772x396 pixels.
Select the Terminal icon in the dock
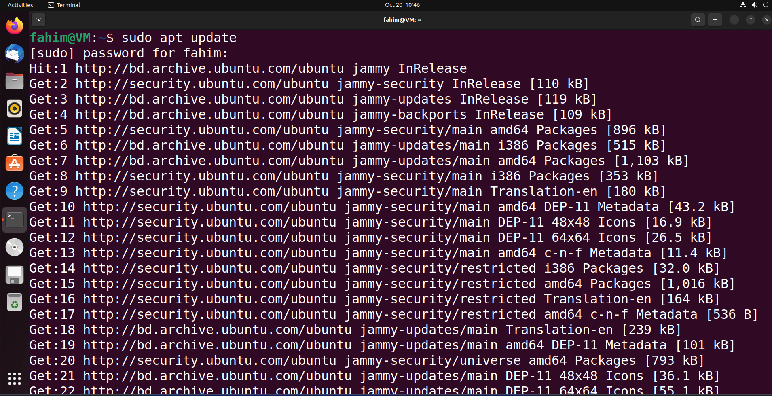tap(15, 219)
